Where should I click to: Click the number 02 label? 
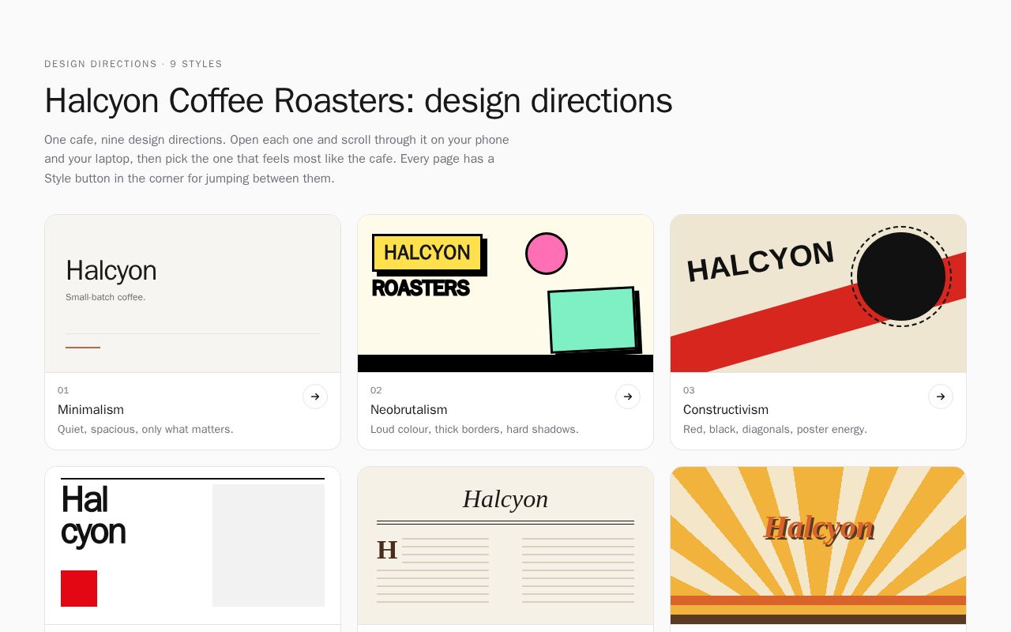(376, 390)
